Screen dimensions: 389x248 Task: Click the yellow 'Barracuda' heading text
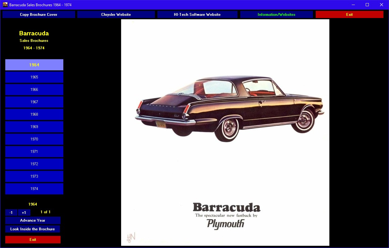(x=34, y=33)
